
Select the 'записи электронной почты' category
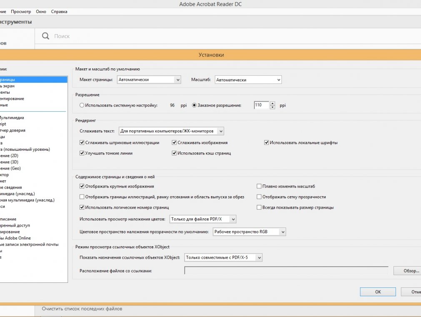[x=33, y=244]
